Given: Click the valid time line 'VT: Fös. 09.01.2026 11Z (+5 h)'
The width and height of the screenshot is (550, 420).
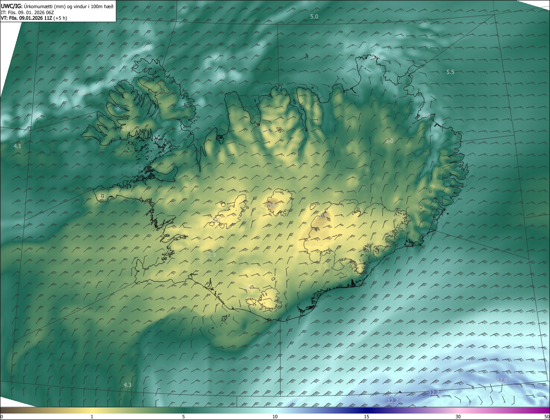Looking at the screenshot, I should point(34,18).
